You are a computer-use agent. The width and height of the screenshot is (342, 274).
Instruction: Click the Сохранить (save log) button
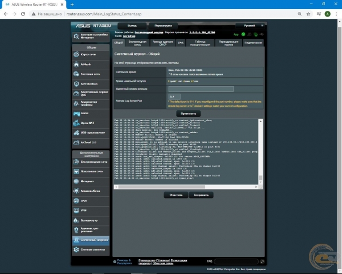tap(201, 195)
